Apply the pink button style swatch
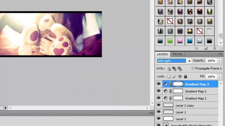Viewport: 225px width, 126px height. click(180, 41)
